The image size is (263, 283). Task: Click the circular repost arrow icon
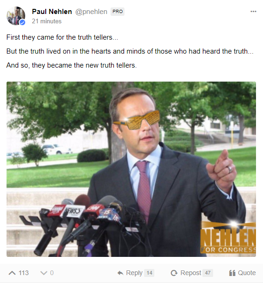coord(174,273)
